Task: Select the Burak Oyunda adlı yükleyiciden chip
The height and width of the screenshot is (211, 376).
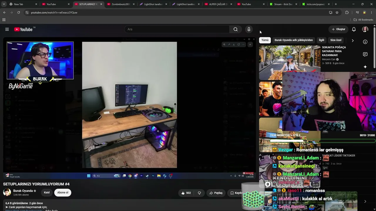Action: click(294, 40)
